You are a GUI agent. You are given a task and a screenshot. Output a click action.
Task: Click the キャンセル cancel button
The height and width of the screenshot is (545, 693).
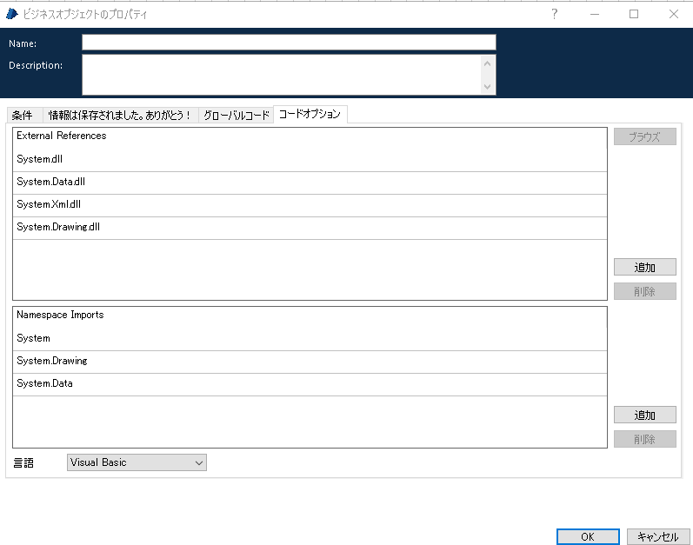pos(658,536)
